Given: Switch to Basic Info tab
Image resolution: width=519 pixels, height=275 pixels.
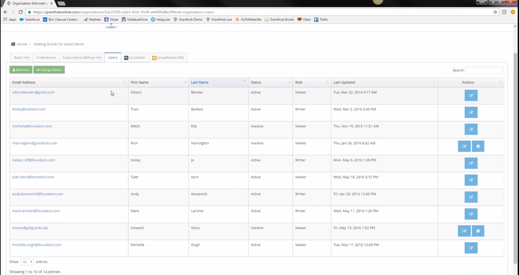Looking at the screenshot, I should coord(22,57).
